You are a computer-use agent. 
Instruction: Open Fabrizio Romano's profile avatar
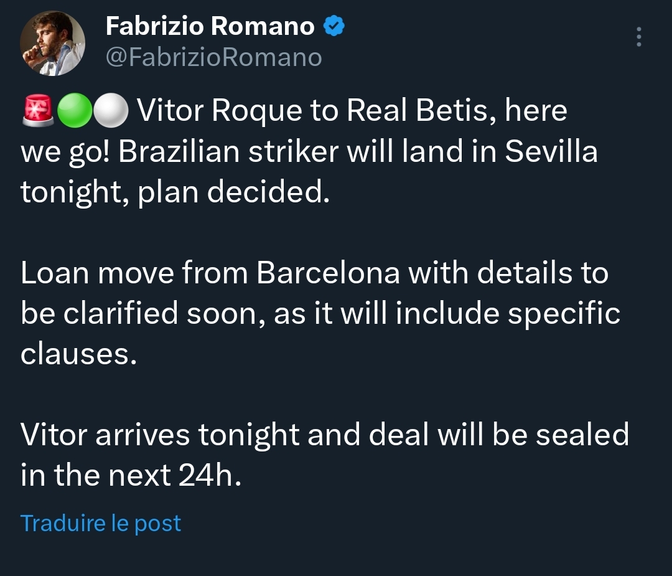pyautogui.click(x=52, y=44)
